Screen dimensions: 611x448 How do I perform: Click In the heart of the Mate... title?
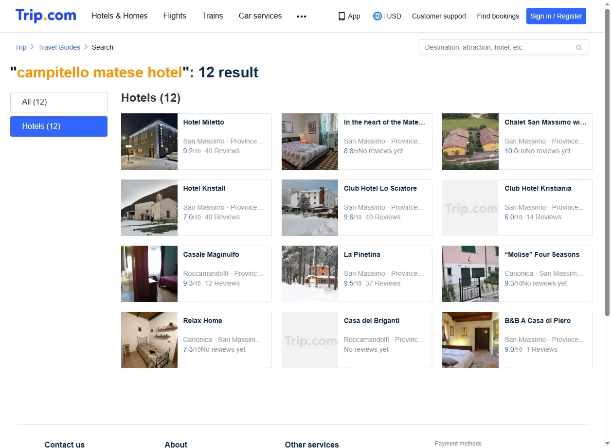click(385, 122)
